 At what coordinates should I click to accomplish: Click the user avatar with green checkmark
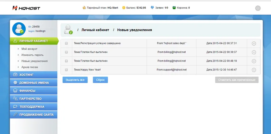click(19, 29)
